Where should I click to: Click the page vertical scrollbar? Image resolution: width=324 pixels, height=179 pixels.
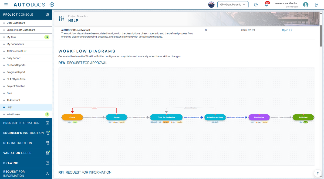coord(321,36)
